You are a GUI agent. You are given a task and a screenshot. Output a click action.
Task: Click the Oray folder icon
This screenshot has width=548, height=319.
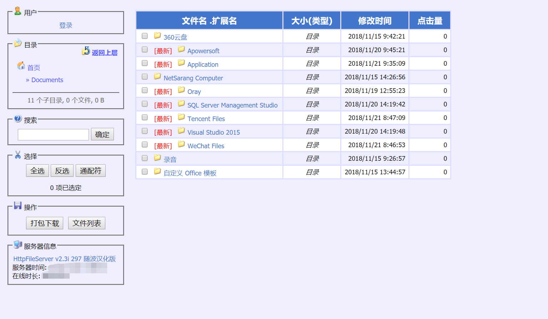(181, 90)
